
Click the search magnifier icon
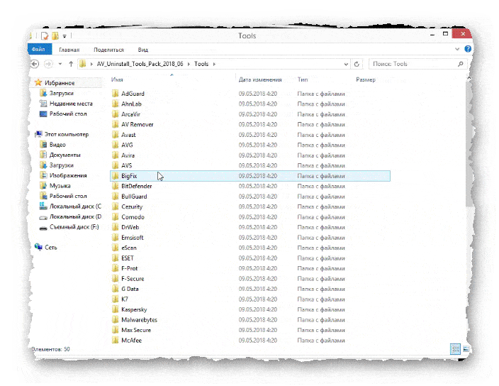coord(461,64)
